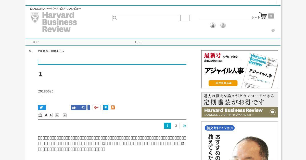
Task: Click the first small play arrow button
Action: pyautogui.click(x=57, y=115)
